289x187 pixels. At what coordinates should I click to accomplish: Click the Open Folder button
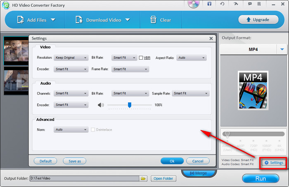[x=163, y=178]
